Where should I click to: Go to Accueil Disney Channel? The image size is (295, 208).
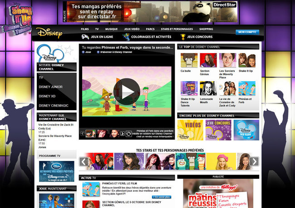click(x=57, y=67)
